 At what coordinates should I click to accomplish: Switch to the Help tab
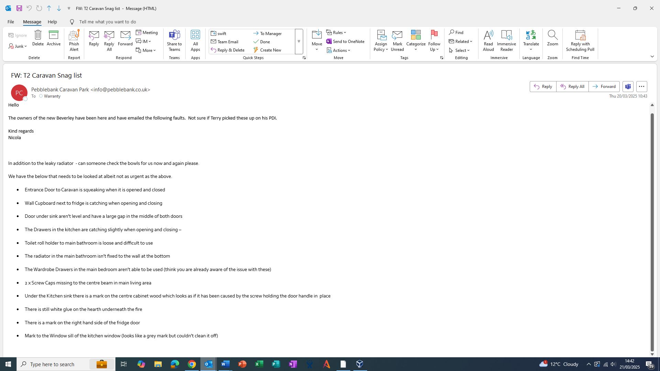click(x=52, y=22)
